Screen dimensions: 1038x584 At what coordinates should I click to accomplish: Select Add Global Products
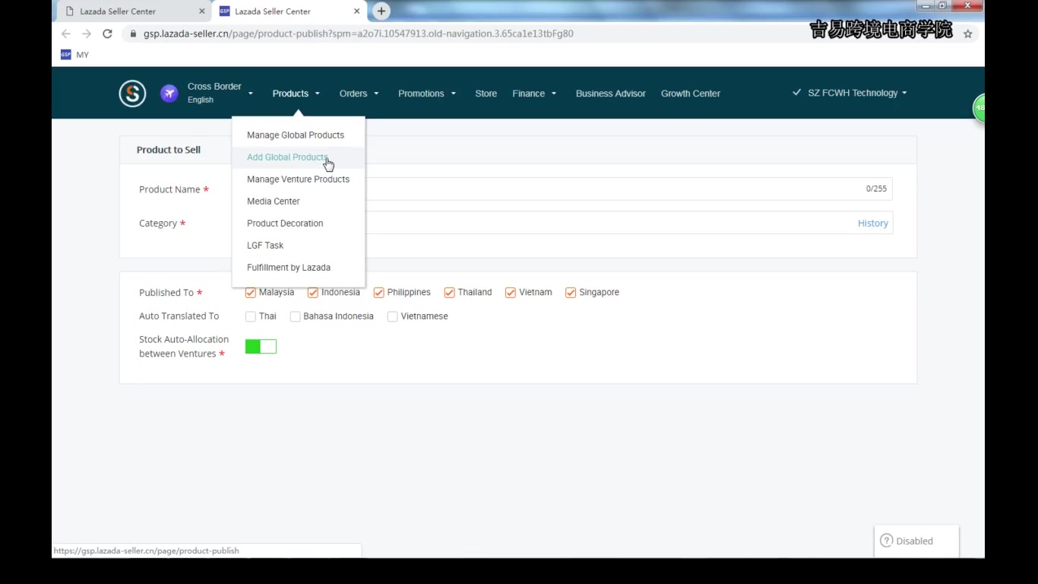point(299,157)
